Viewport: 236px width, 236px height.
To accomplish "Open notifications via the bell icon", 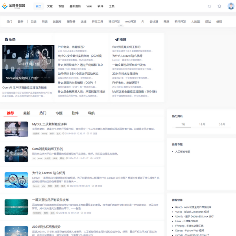I will click(x=219, y=6).
